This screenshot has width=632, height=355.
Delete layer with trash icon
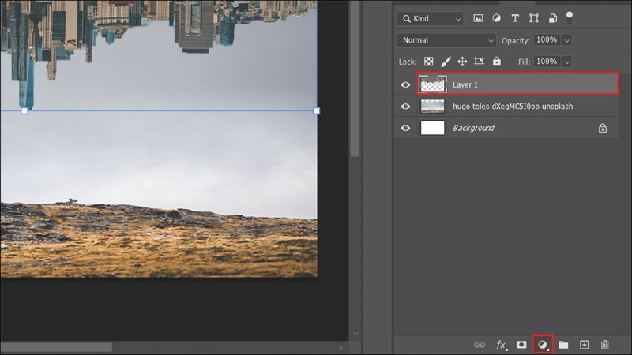[x=604, y=345]
